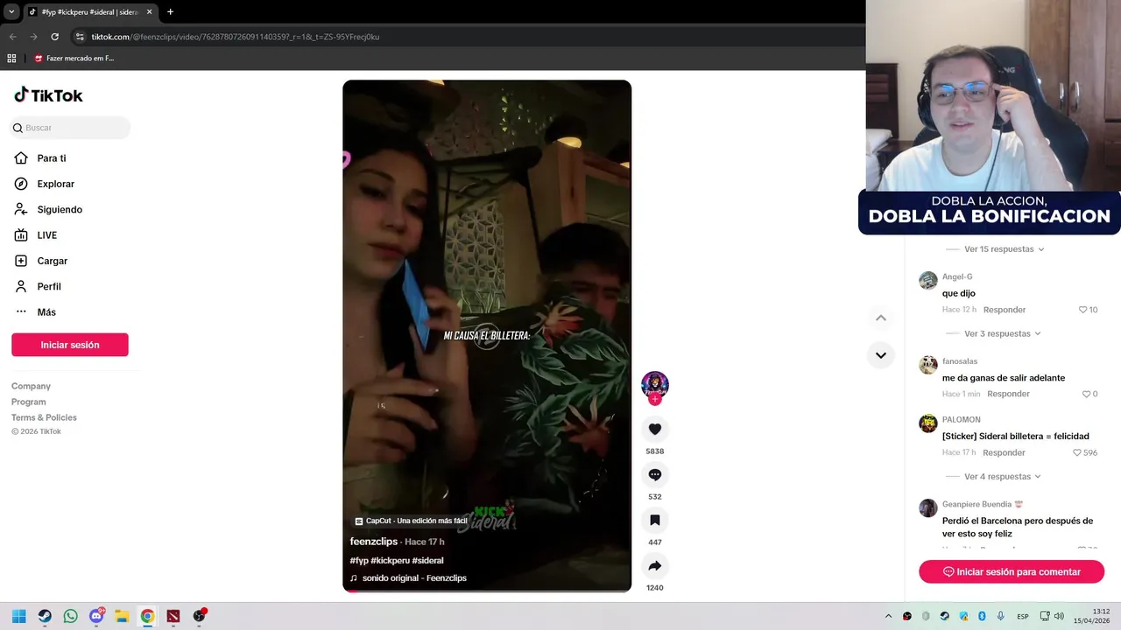Open Angel-G's profile avatar

(x=927, y=280)
